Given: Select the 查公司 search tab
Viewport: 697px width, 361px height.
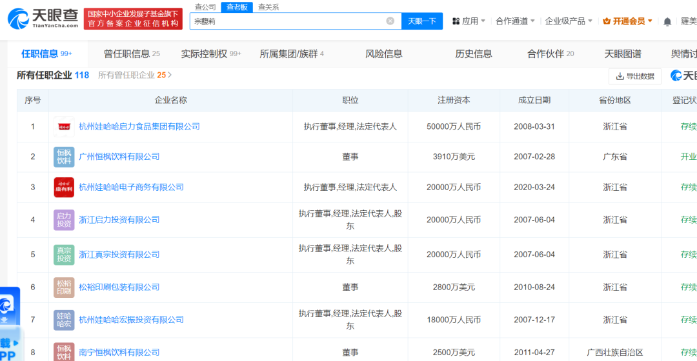Looking at the screenshot, I should (x=205, y=7).
